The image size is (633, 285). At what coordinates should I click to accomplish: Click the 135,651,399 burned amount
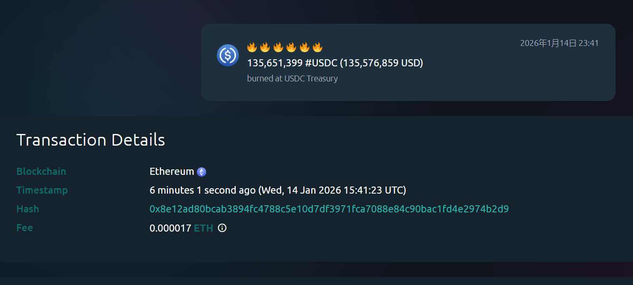click(x=275, y=63)
